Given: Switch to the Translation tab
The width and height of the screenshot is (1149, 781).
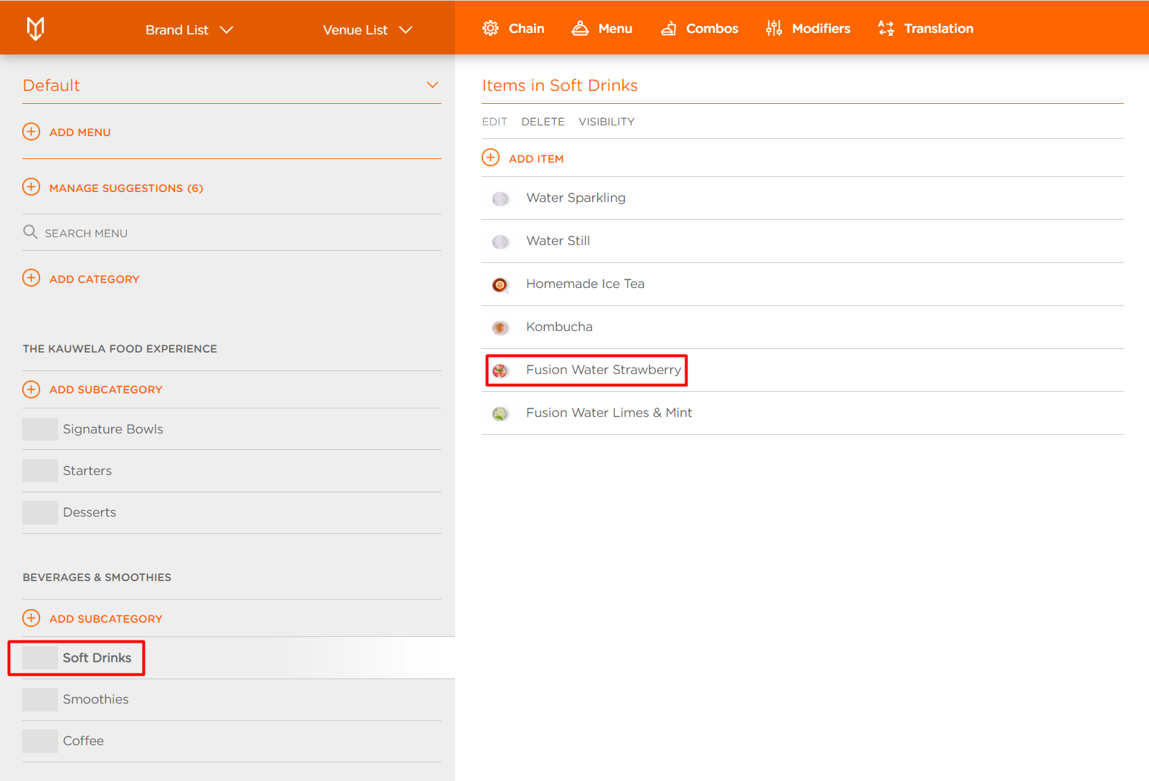Looking at the screenshot, I should click(x=925, y=29).
